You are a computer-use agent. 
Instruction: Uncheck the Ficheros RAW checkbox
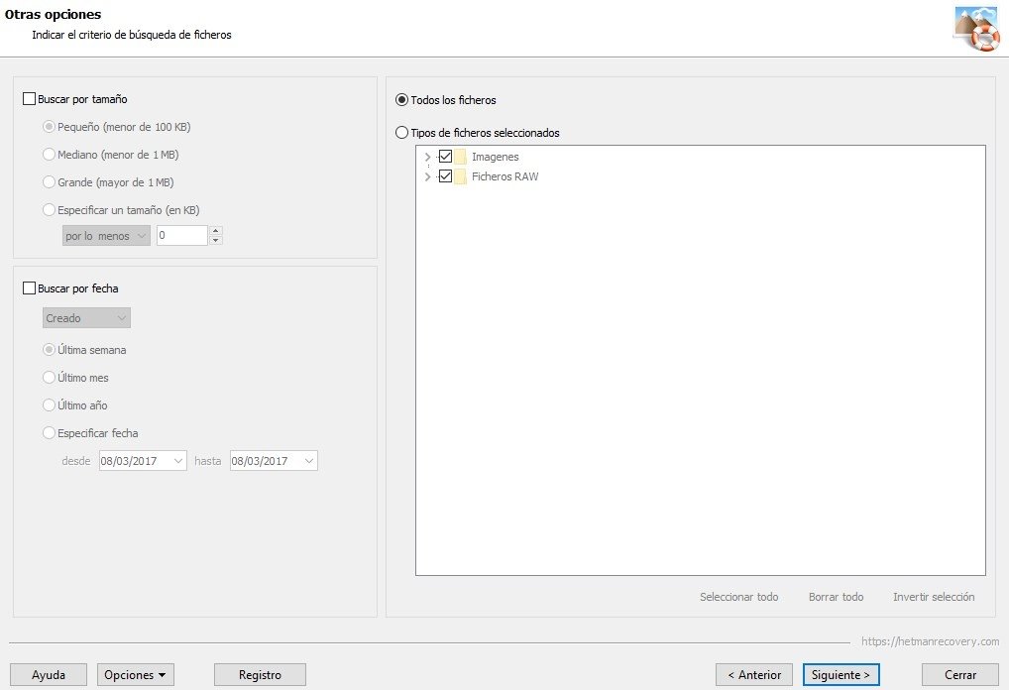pos(445,175)
